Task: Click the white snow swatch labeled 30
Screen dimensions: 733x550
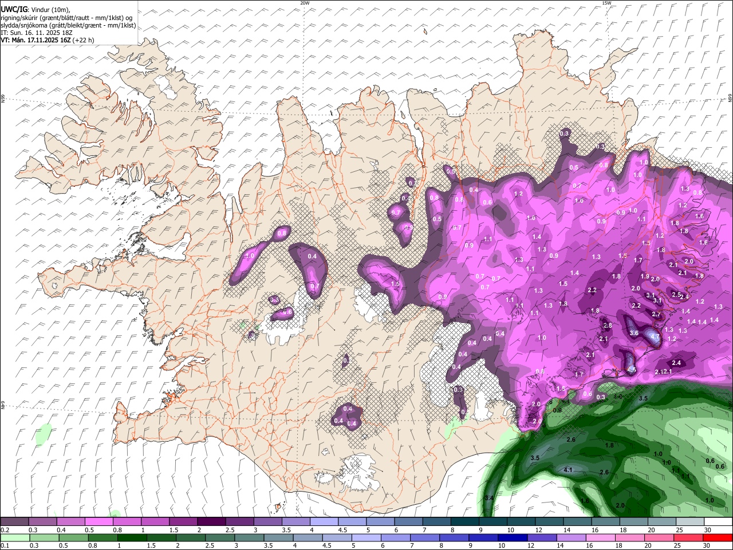Action: pyautogui.click(x=717, y=522)
